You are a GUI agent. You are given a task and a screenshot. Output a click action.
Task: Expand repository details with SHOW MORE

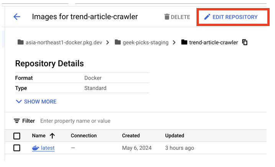(36, 102)
